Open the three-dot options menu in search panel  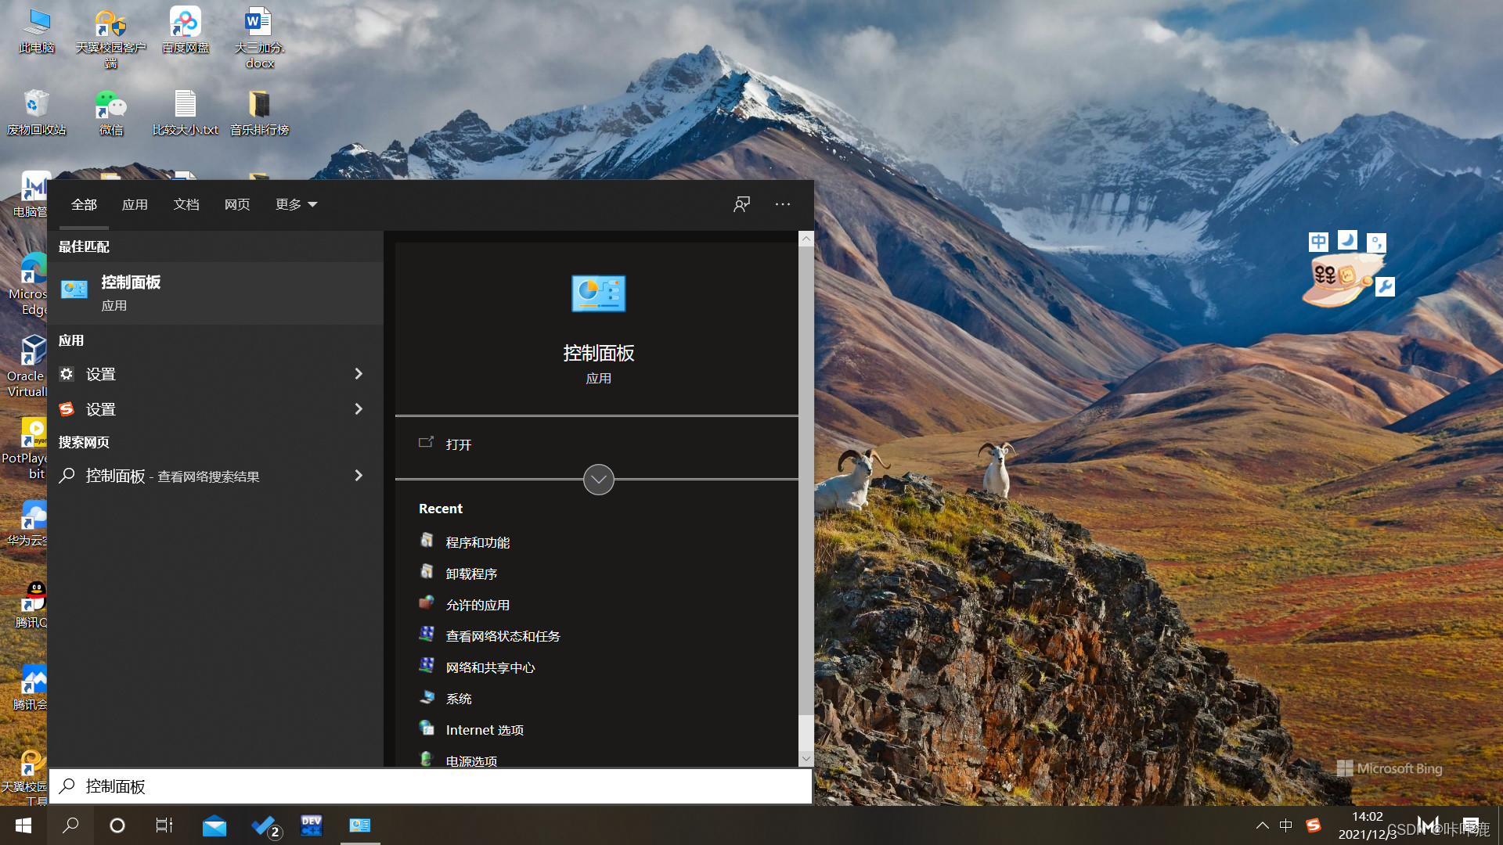tap(783, 204)
